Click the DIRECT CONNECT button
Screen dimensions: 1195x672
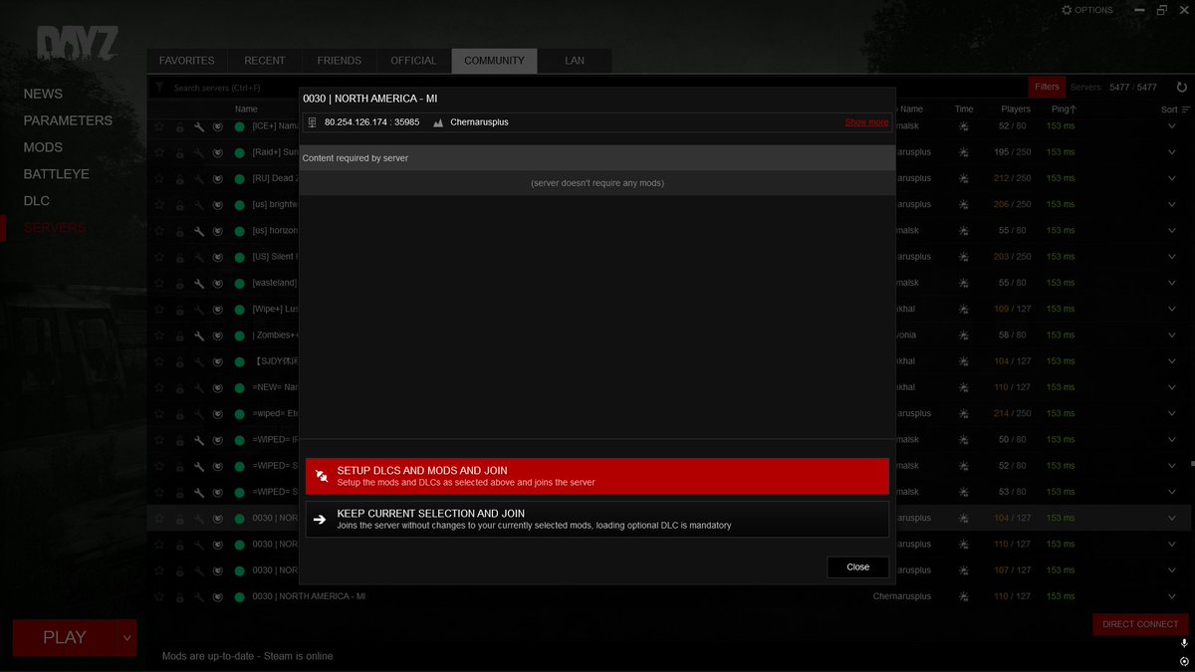[x=1141, y=624]
